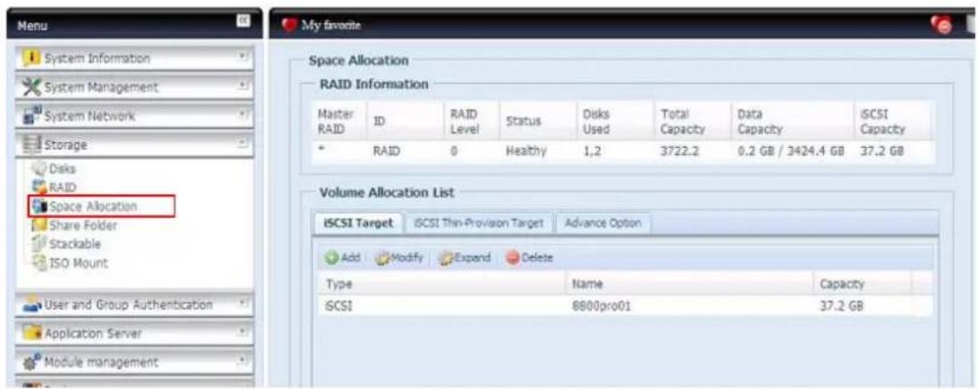Click the 0.2 GB / 3424.4 GB data capacity
The height and width of the screenshot is (389, 979).
click(x=791, y=150)
